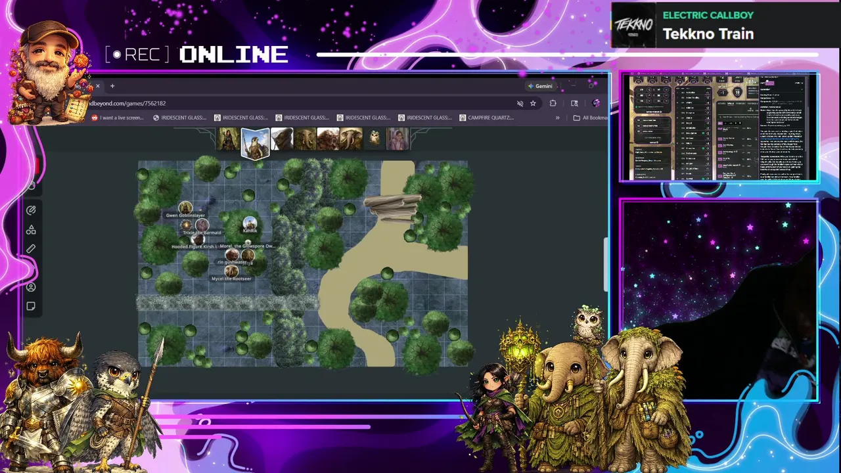The width and height of the screenshot is (841, 473).
Task: Open the notes tool in sidebar
Action: click(x=31, y=306)
